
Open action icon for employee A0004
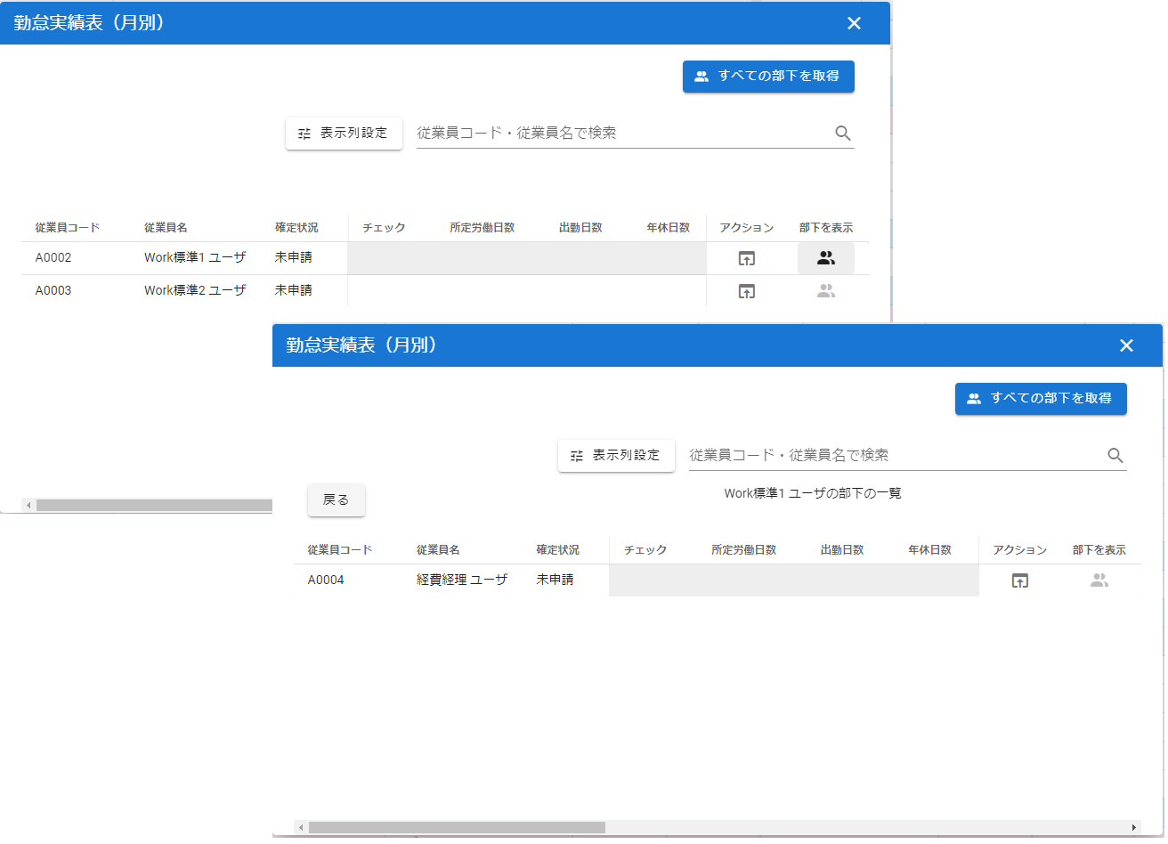pos(1020,580)
